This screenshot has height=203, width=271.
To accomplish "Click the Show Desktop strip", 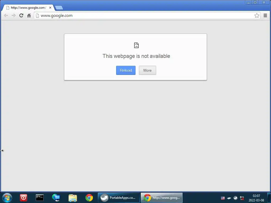I will [269, 198].
